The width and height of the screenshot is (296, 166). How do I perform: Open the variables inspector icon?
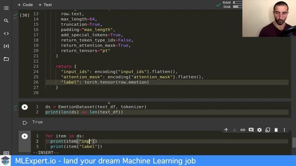[x=6, y=46]
